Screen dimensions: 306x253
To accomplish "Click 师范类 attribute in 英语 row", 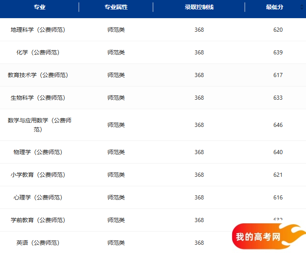I will click(x=116, y=243).
